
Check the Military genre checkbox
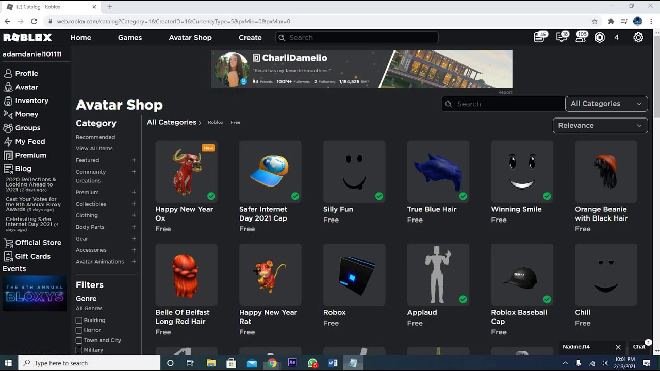(79, 350)
